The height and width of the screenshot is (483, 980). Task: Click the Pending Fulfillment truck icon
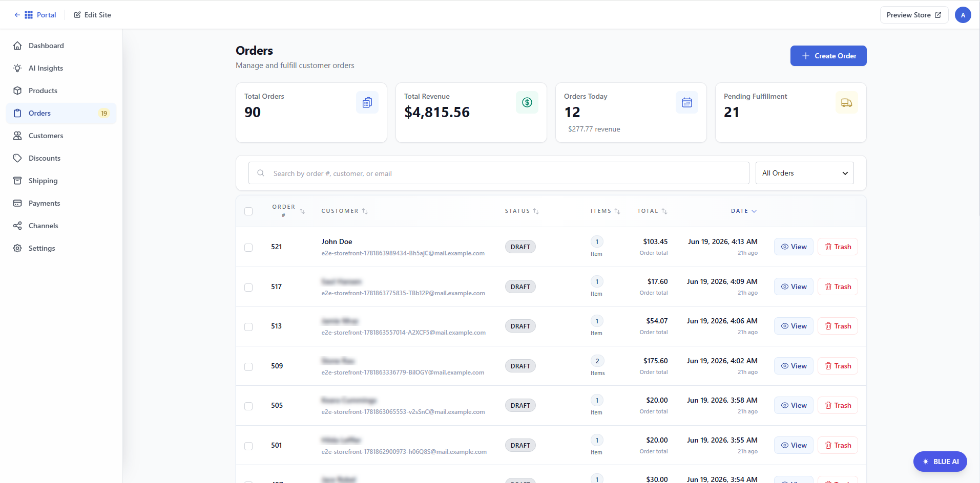coord(847,102)
